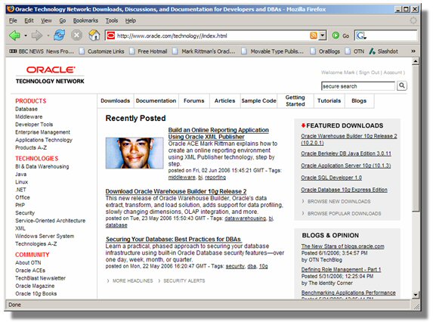Reload the page with the Refresh icon

click(x=60, y=36)
